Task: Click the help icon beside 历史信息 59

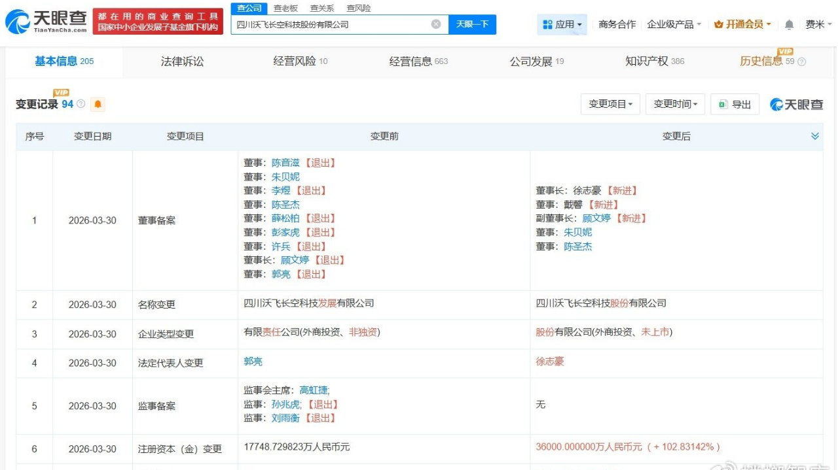Action: 801,61
